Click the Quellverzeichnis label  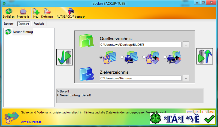(116, 39)
